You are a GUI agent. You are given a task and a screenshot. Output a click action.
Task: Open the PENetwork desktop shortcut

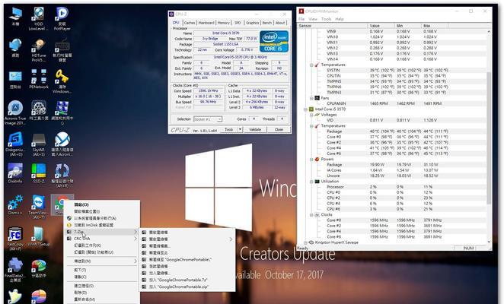[x=39, y=79]
